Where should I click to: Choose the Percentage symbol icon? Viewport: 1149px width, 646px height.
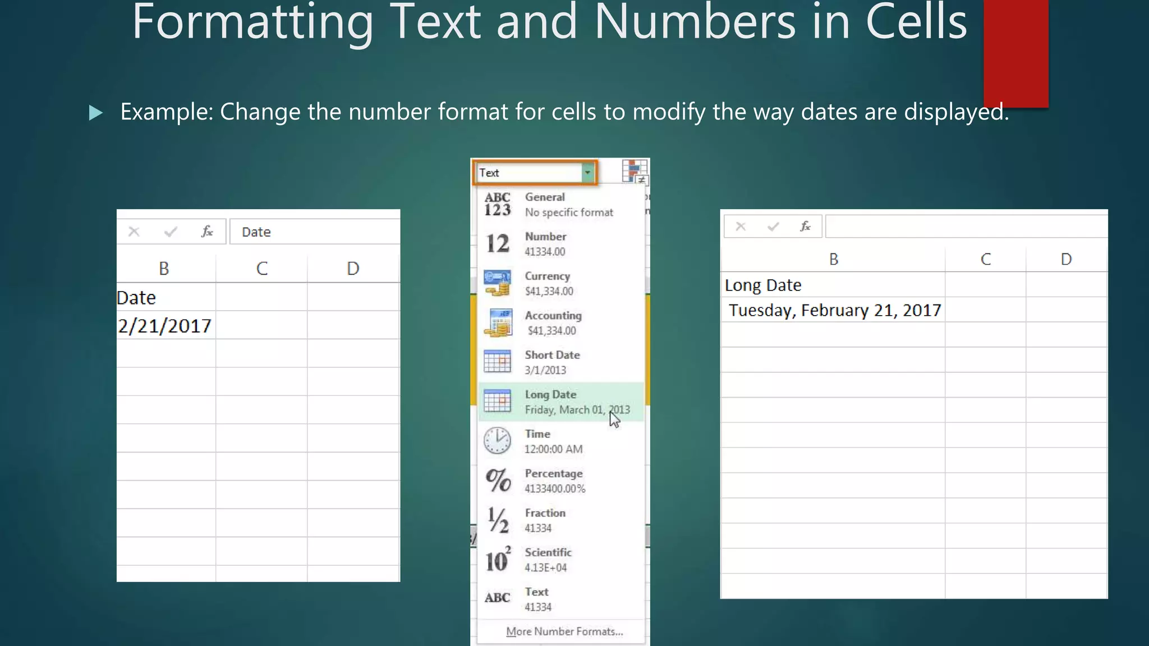[498, 481]
